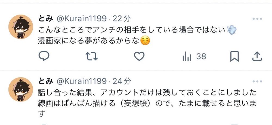Open the tweet starting with 話し合った結果

point(147,104)
